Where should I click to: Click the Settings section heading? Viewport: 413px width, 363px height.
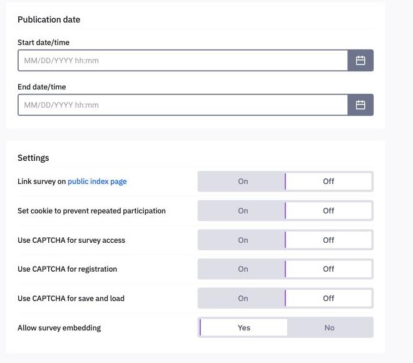point(33,158)
